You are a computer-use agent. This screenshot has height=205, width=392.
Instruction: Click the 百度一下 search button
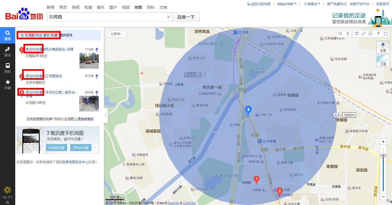(x=186, y=17)
